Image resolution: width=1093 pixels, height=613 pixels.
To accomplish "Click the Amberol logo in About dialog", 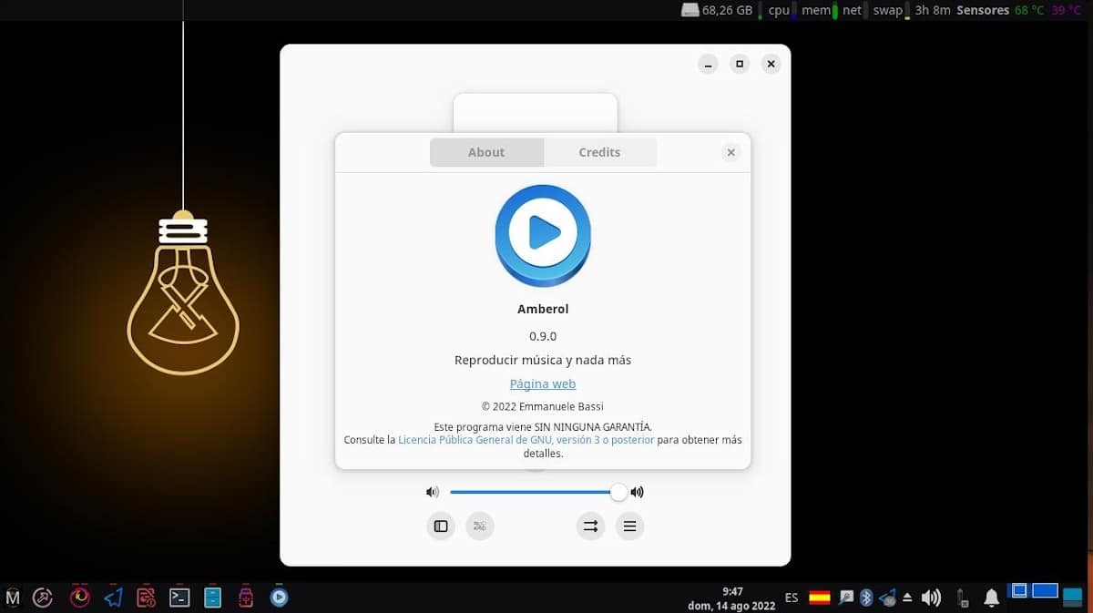I will 543,235.
